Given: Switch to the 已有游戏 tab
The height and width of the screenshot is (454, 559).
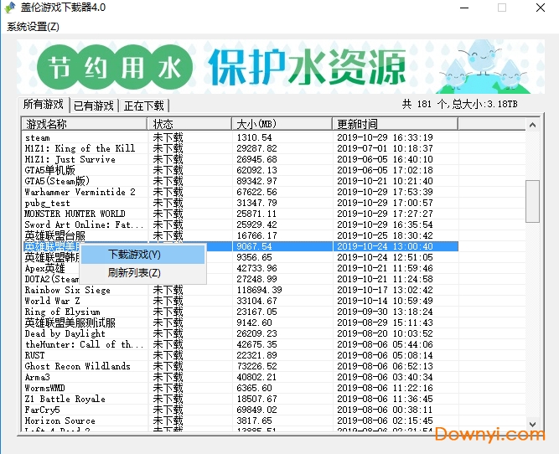Looking at the screenshot, I should [x=94, y=106].
